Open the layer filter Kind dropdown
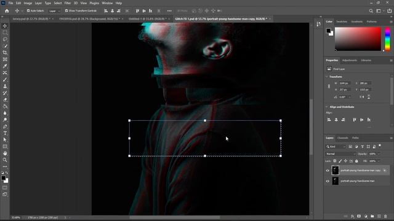Viewport: 394px width, 221px height. click(x=336, y=147)
